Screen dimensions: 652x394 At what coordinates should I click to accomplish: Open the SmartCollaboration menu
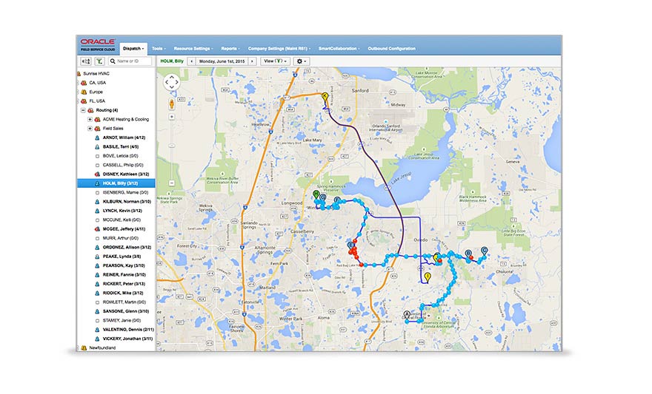pyautogui.click(x=339, y=49)
